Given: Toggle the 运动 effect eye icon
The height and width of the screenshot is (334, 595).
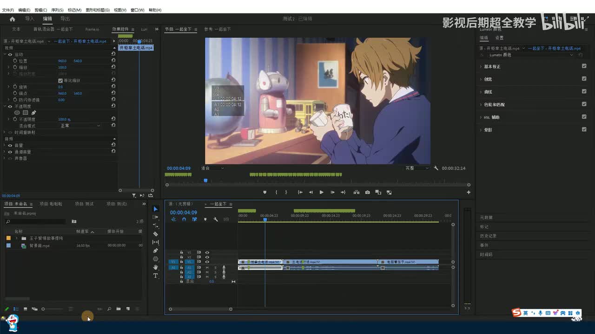Looking at the screenshot, I should coord(10,54).
